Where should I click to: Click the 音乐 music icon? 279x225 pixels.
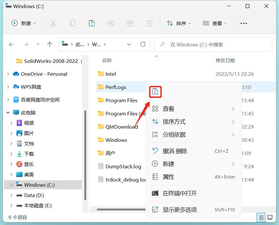pyautogui.click(x=19, y=164)
